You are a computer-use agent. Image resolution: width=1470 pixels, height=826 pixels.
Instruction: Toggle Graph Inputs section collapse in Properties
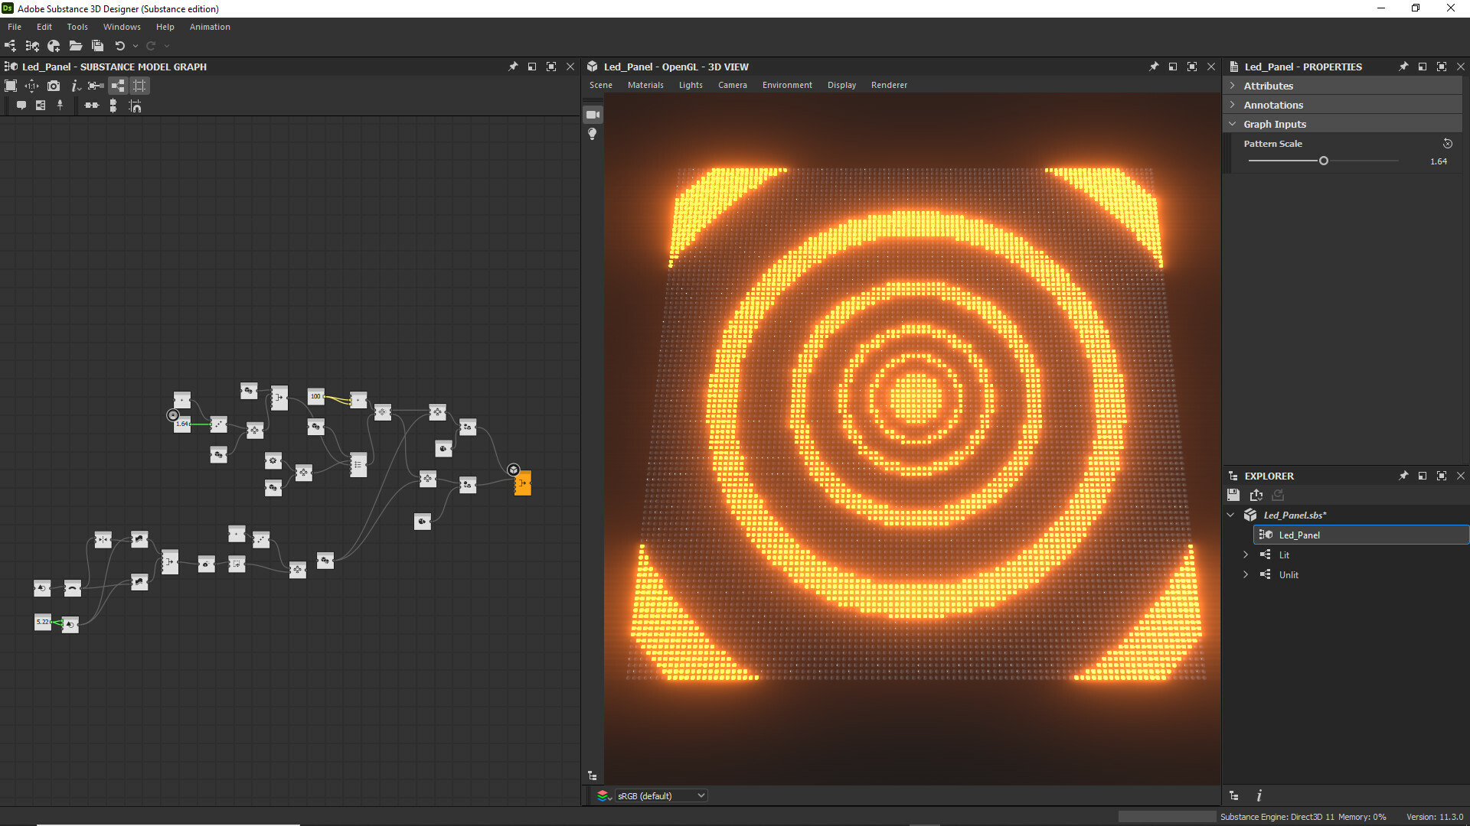[1233, 123]
